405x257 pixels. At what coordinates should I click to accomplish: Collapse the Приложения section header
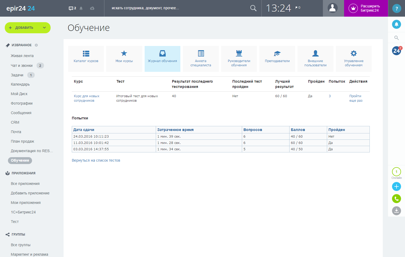(x=24, y=173)
